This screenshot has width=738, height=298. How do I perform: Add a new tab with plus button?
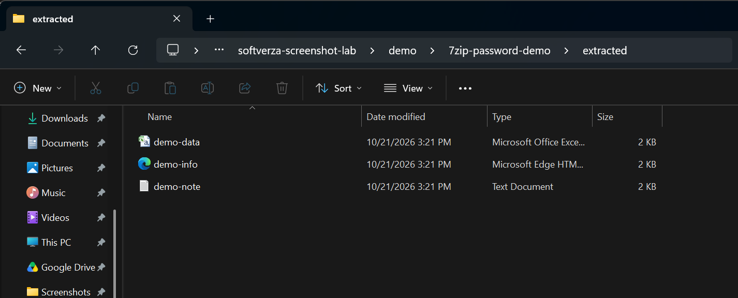[x=210, y=19]
